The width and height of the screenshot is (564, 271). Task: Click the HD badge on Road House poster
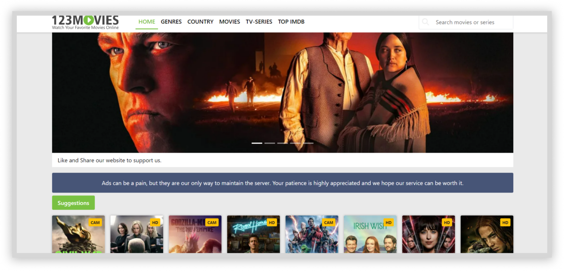[x=272, y=222]
